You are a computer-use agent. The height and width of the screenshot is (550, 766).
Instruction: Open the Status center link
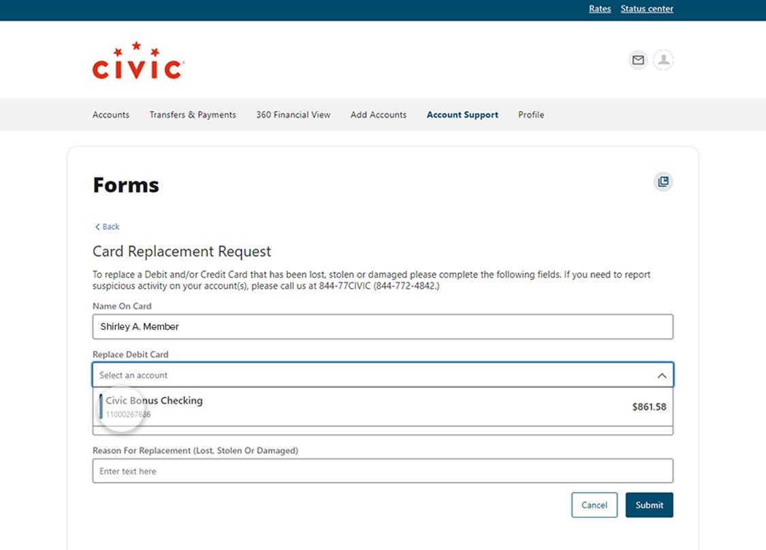click(x=647, y=9)
